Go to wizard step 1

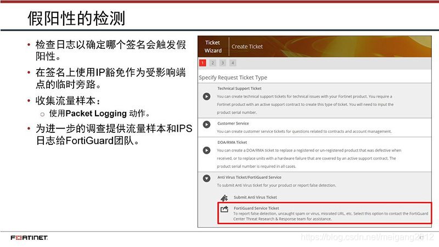coord(202,63)
